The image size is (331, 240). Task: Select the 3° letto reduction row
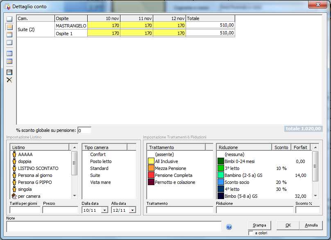(264, 168)
